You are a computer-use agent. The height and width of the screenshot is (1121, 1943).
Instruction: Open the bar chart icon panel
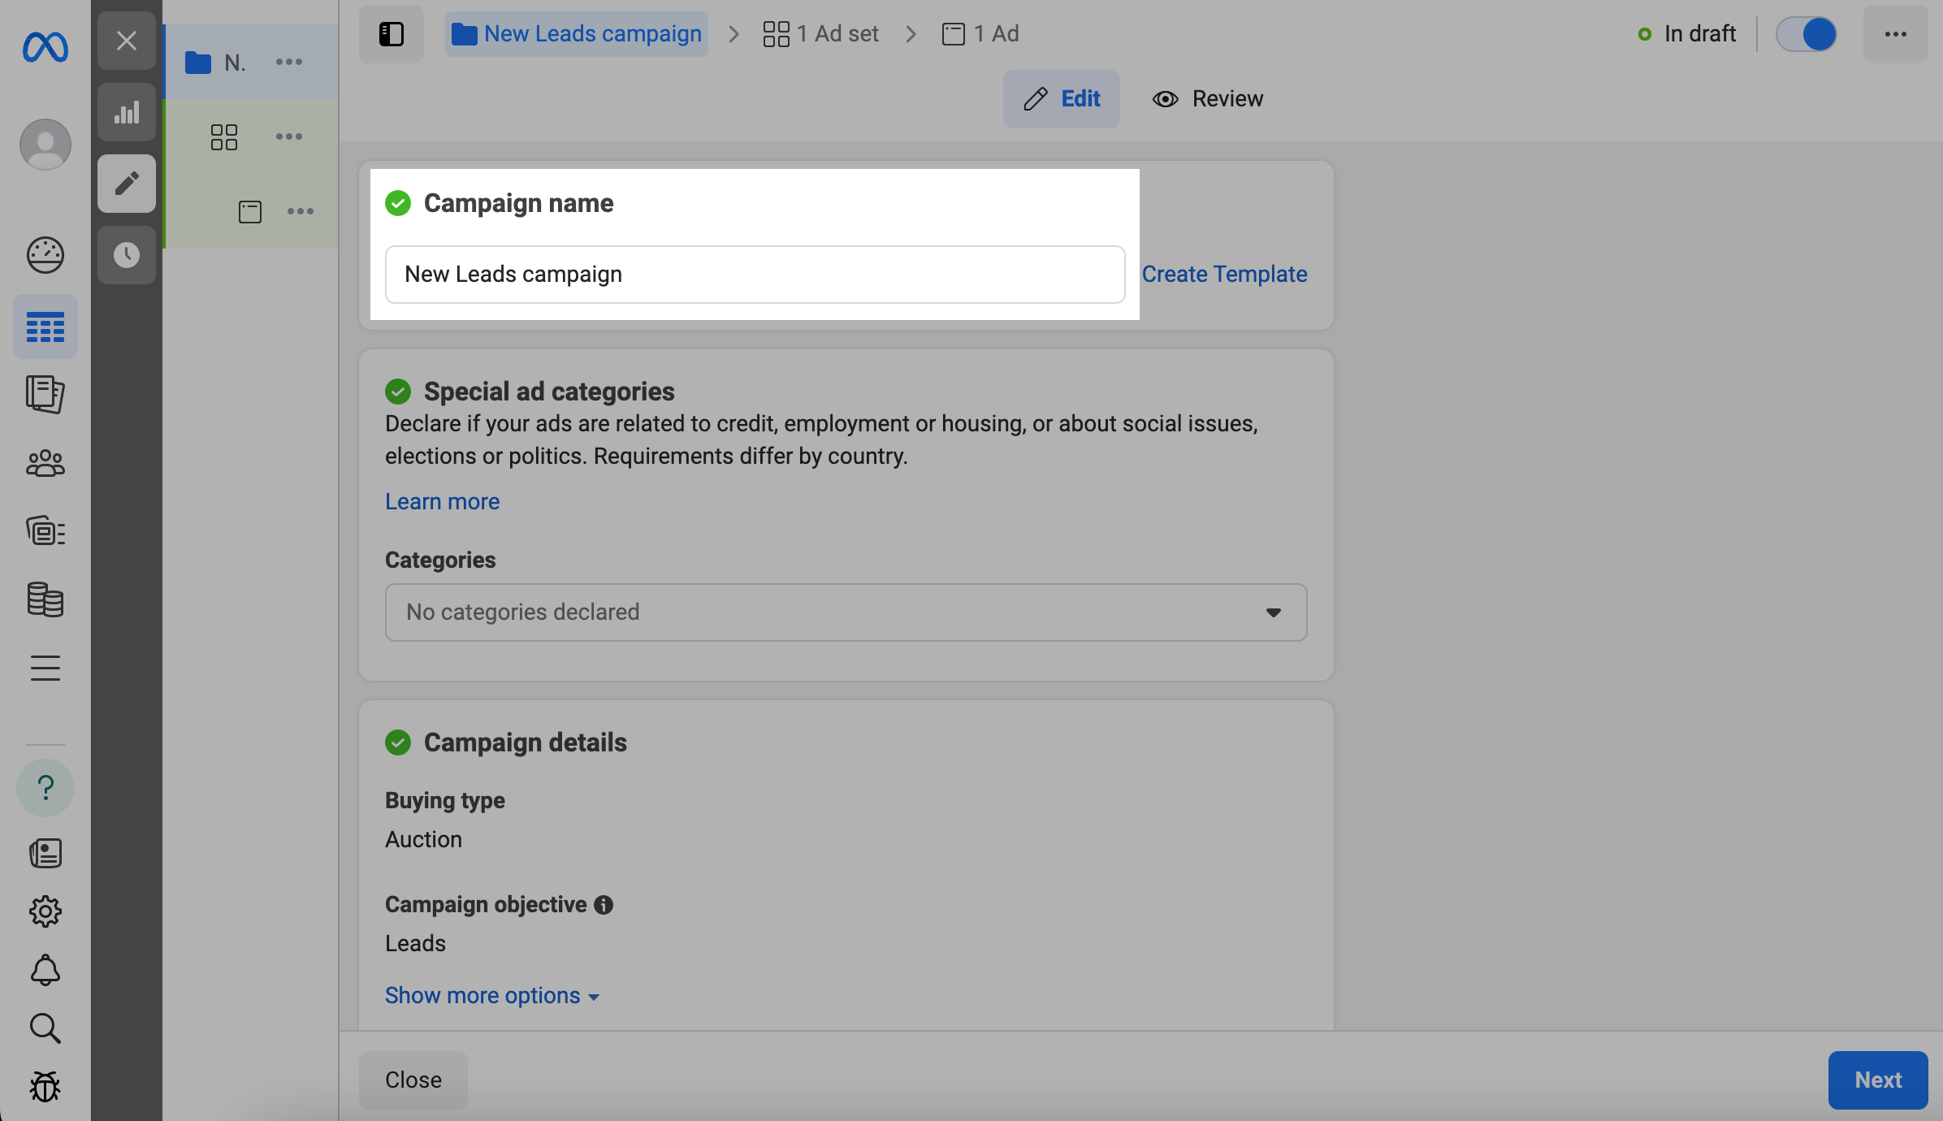pyautogui.click(x=127, y=112)
